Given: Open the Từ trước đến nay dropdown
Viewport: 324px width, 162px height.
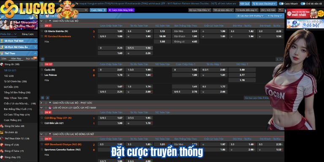Looking at the screenshot, I should tap(247, 10).
